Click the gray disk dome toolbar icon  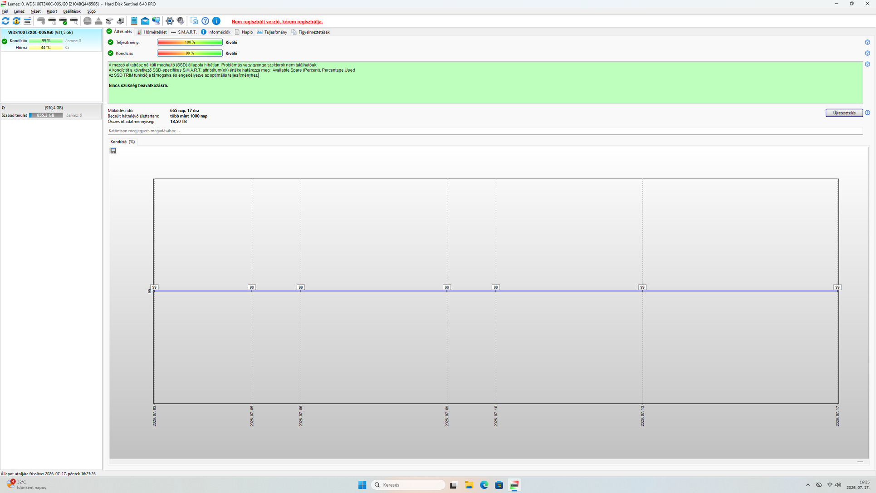(88, 21)
